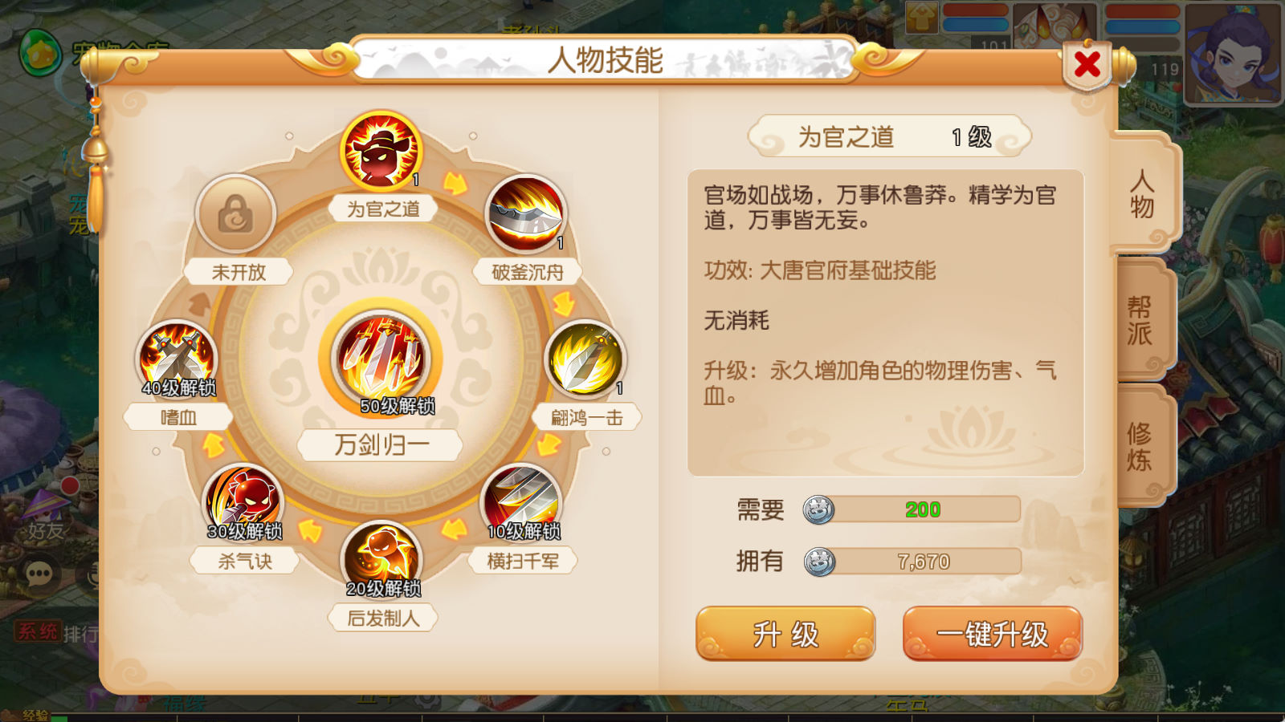Open the 修炼 side tab

(x=1140, y=446)
